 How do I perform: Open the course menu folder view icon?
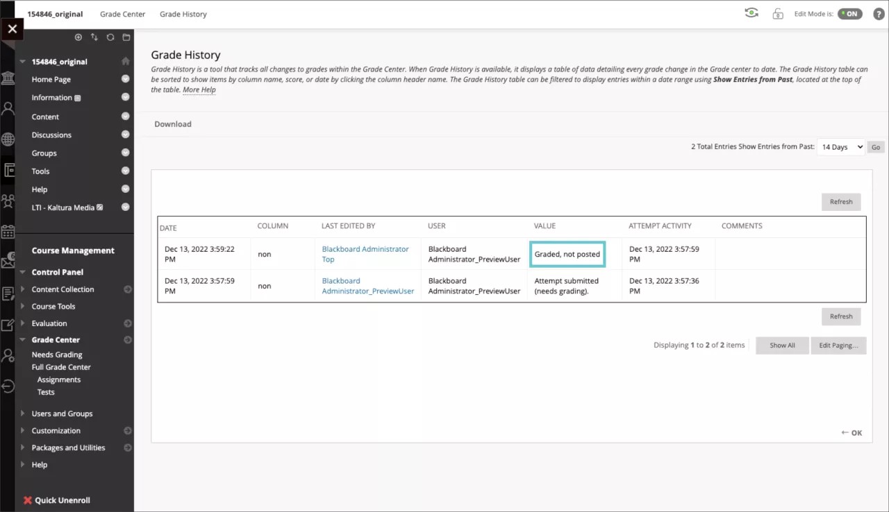pyautogui.click(x=126, y=37)
